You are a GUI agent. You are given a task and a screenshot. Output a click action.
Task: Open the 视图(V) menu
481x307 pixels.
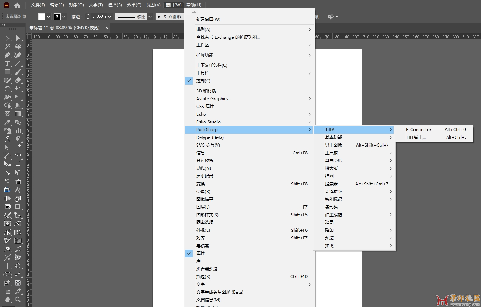pos(153,5)
